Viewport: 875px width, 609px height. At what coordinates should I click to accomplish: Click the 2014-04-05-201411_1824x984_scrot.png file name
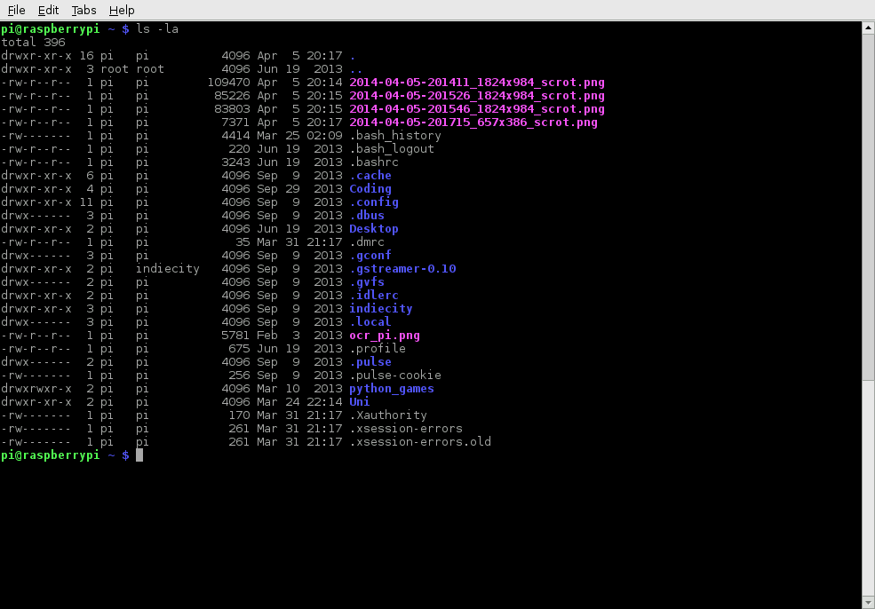[x=476, y=83]
